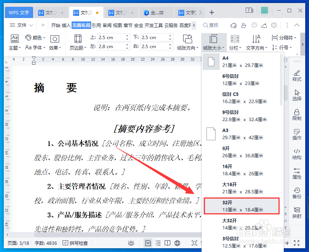Open the settings gear icon in ribbon

pos(274,25)
